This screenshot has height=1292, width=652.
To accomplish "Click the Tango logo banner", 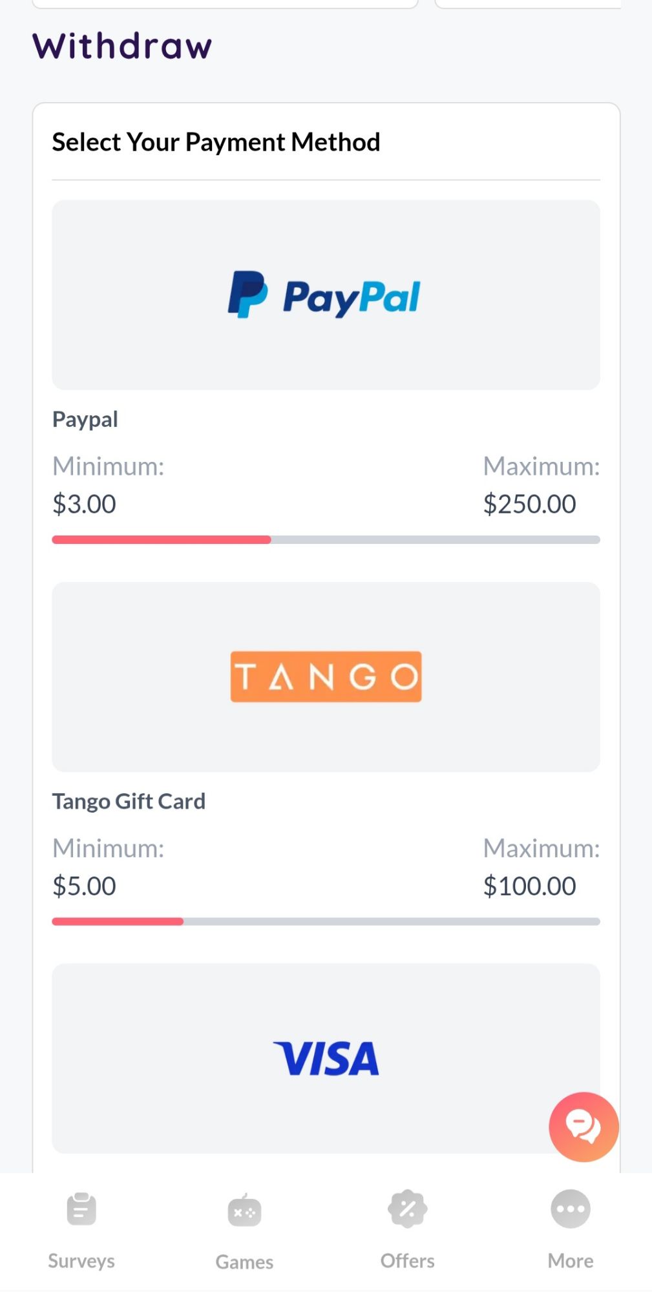I will [325, 676].
